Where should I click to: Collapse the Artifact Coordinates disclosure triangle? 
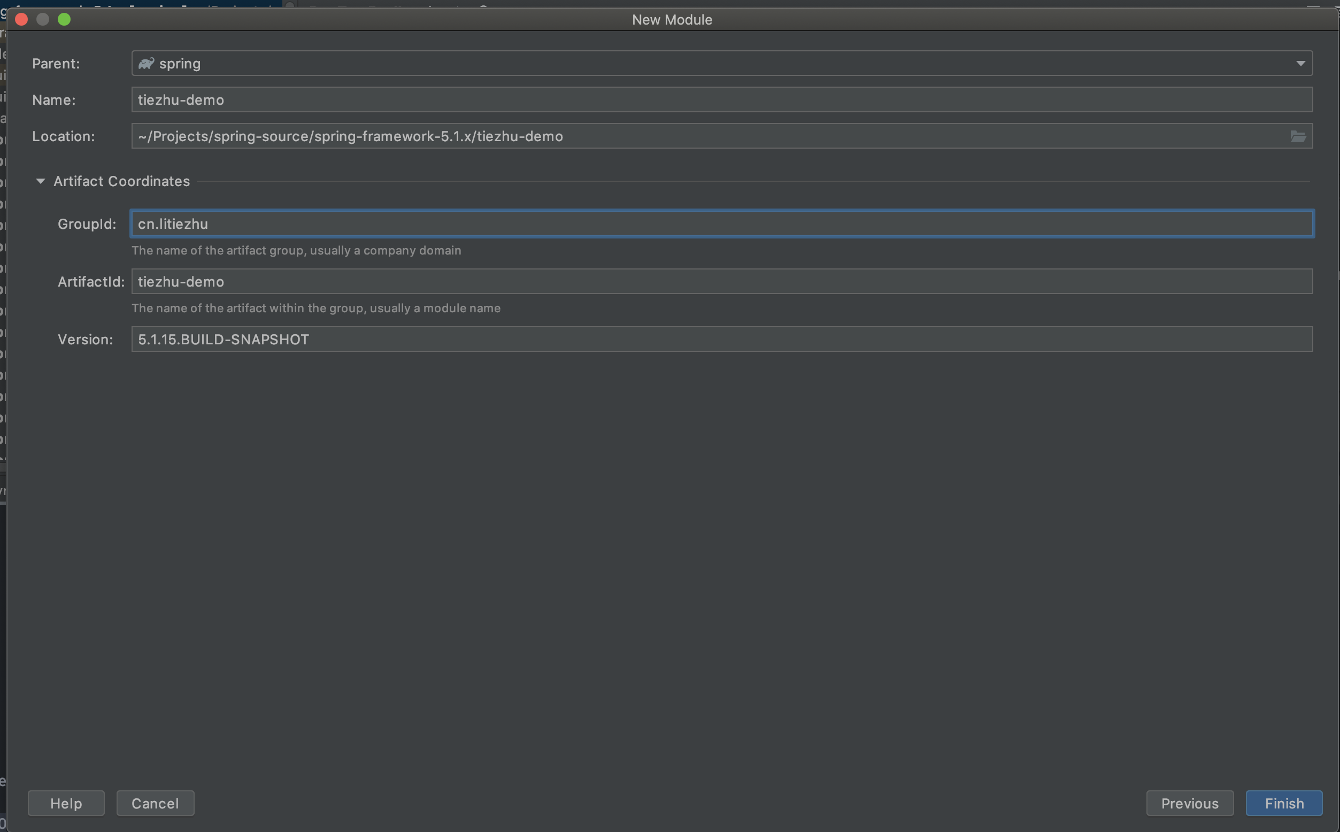(x=40, y=181)
